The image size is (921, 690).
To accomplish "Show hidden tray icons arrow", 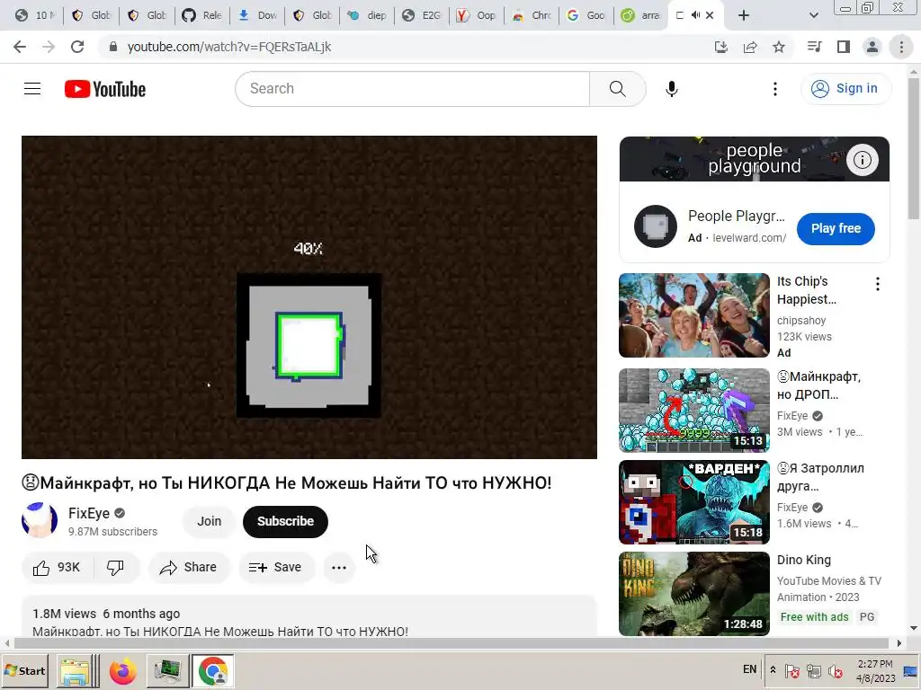I will (x=773, y=669).
